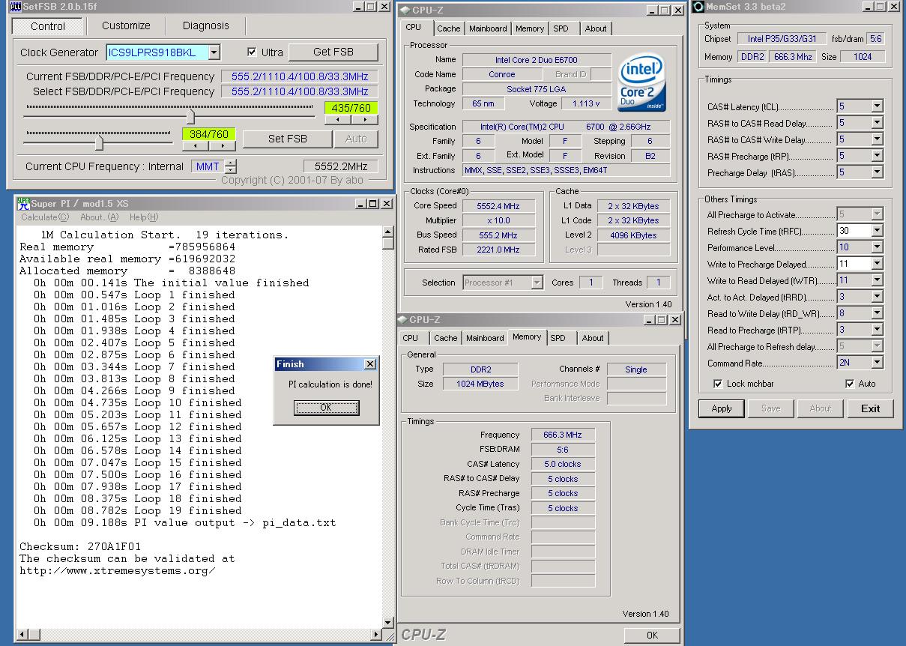Click MMT mode field in SetFSB

click(x=208, y=166)
